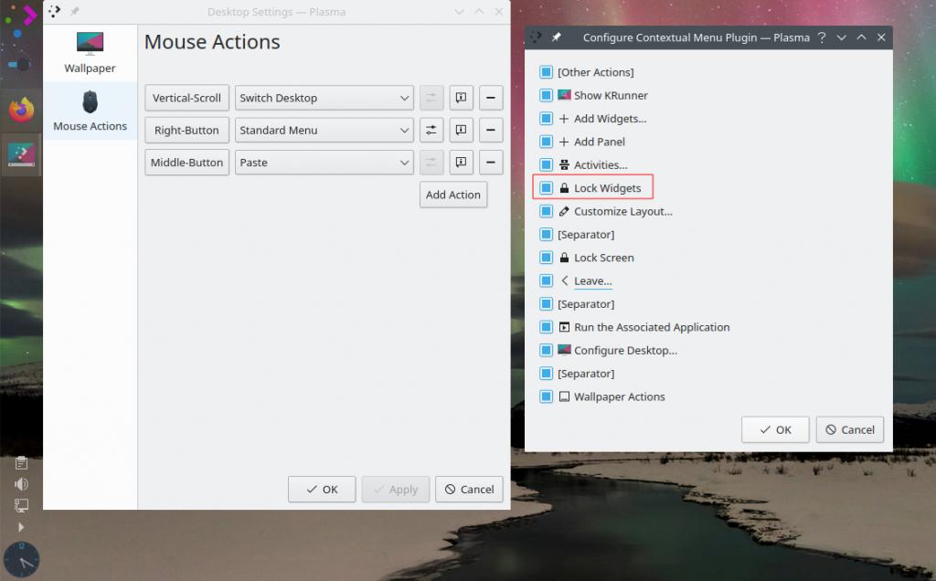Click the Add Action button
This screenshot has height=581, width=936.
[x=453, y=195]
